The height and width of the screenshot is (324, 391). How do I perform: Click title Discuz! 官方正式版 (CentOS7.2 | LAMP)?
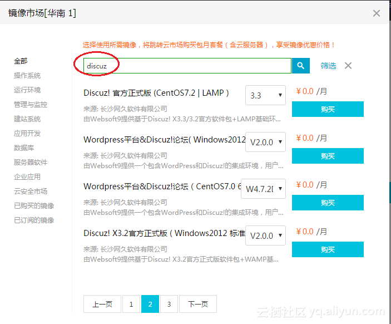[156, 93]
